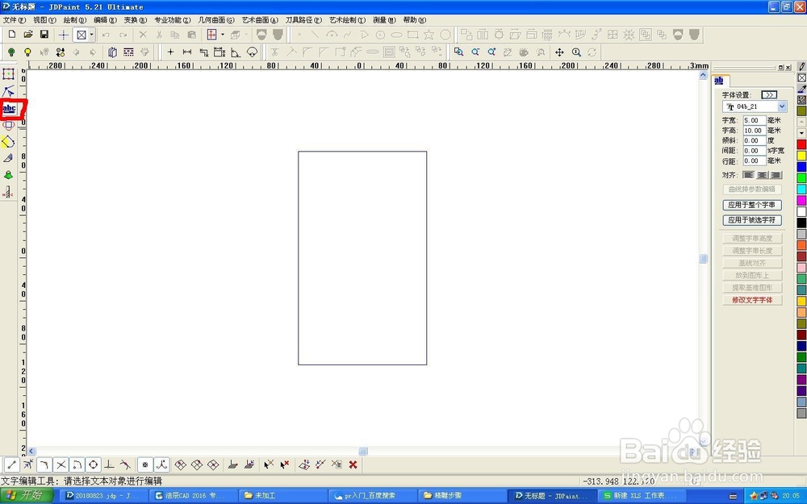Click the green light bulb icon
The image size is (807, 504).
[11, 52]
